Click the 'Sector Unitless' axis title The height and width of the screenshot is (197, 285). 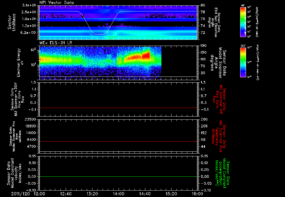[12, 22]
